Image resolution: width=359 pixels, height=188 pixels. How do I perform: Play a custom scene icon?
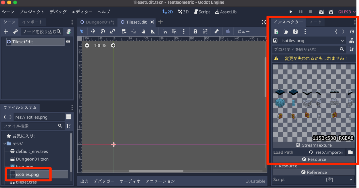[331, 12]
